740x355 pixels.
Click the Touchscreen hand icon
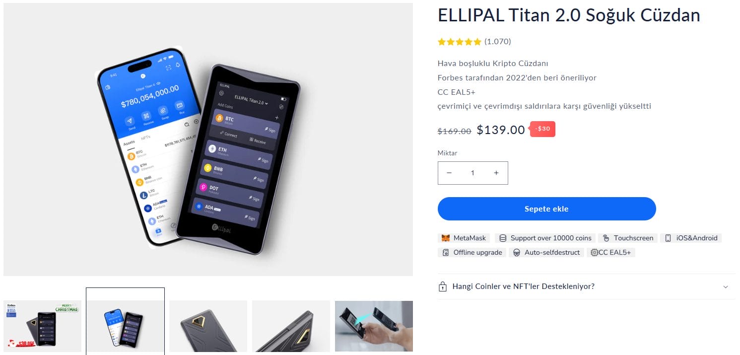[606, 238]
